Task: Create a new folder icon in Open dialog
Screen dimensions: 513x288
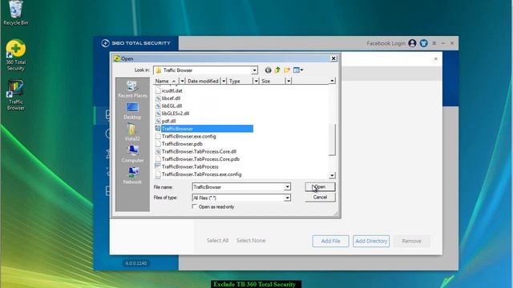Action: [x=287, y=70]
